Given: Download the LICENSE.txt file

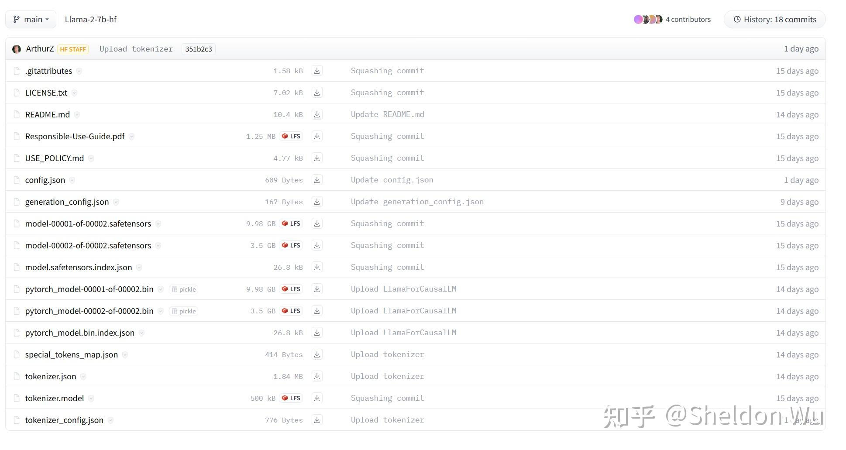Looking at the screenshot, I should 317,93.
